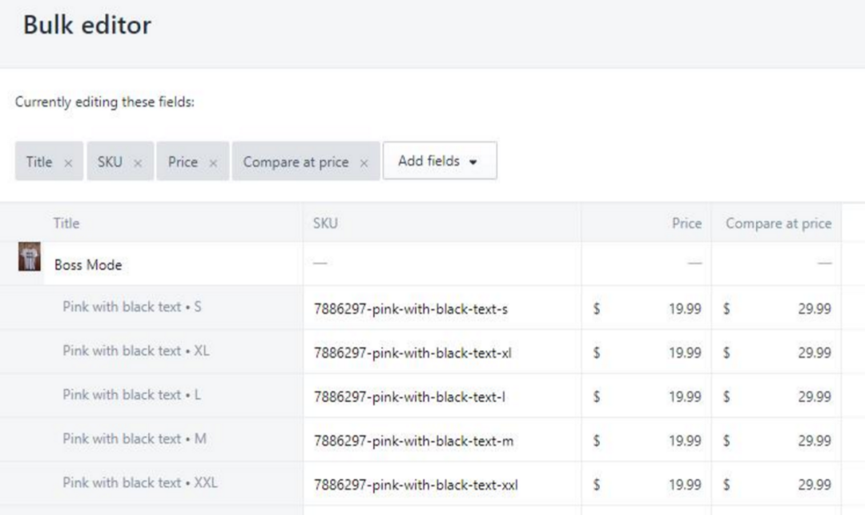Click the Boss Mode product thumbnail

tap(30, 256)
